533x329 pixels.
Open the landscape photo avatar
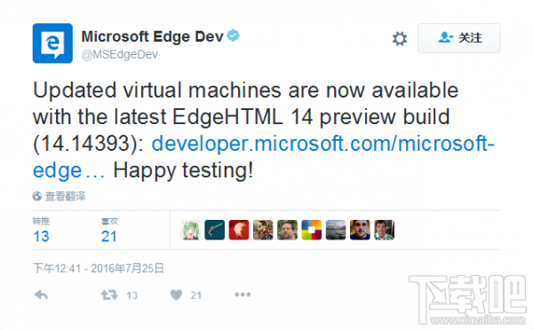pyautogui.click(x=336, y=230)
